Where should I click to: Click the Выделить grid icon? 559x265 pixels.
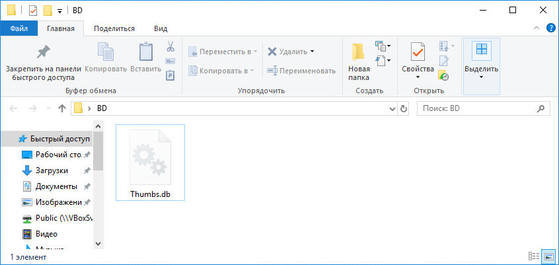point(481,49)
